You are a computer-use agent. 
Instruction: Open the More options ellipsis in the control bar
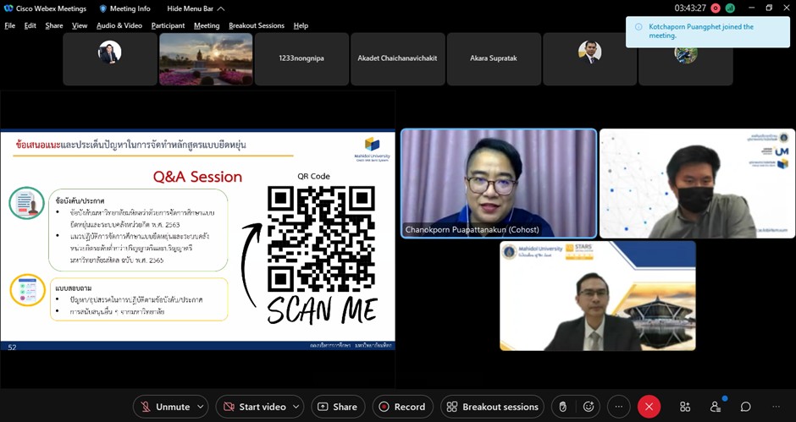(619, 407)
